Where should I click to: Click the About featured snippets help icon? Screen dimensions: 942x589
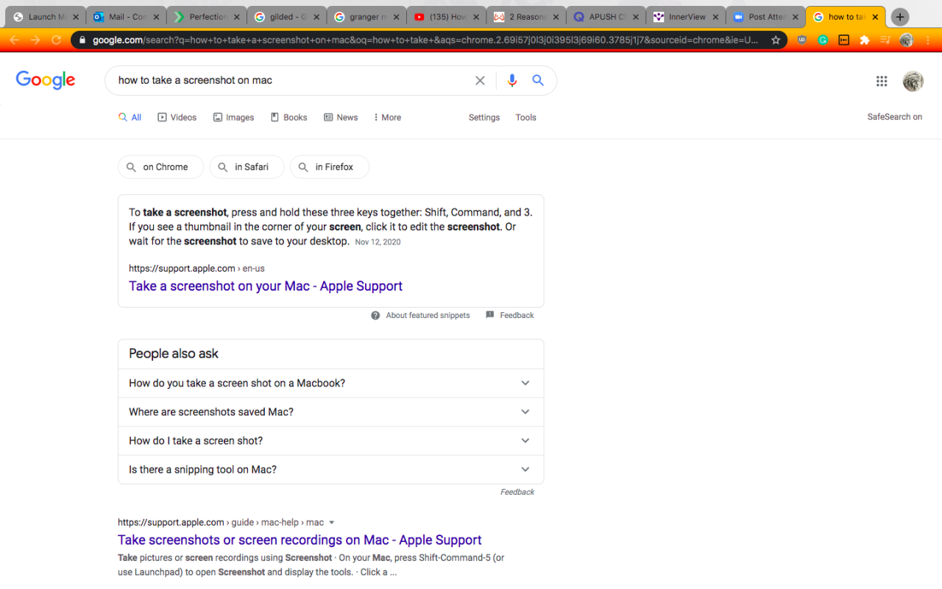point(375,315)
